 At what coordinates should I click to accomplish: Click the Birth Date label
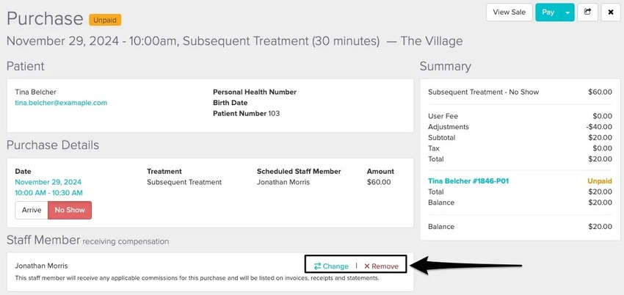tap(231, 103)
